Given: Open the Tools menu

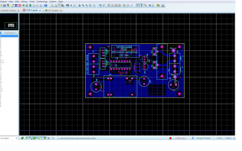Looking at the screenshot, I should [x=32, y=2].
